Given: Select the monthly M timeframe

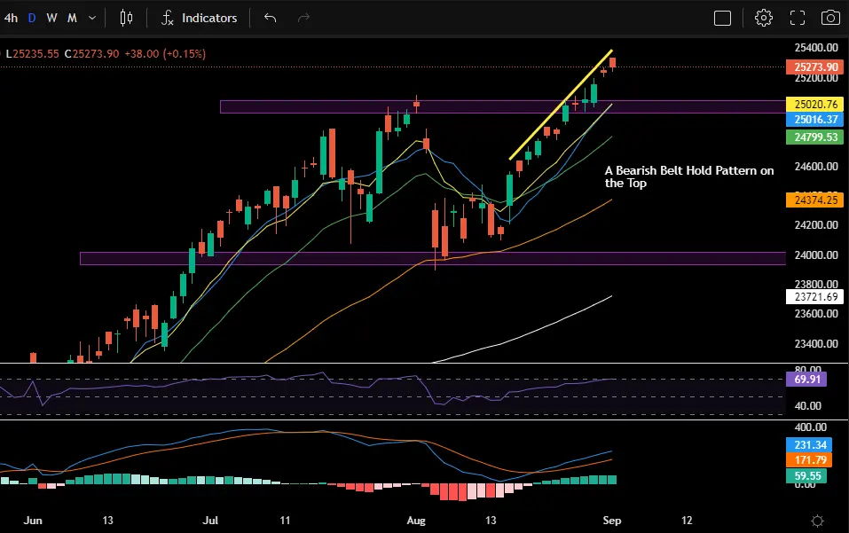Looking at the screenshot, I should click(72, 18).
